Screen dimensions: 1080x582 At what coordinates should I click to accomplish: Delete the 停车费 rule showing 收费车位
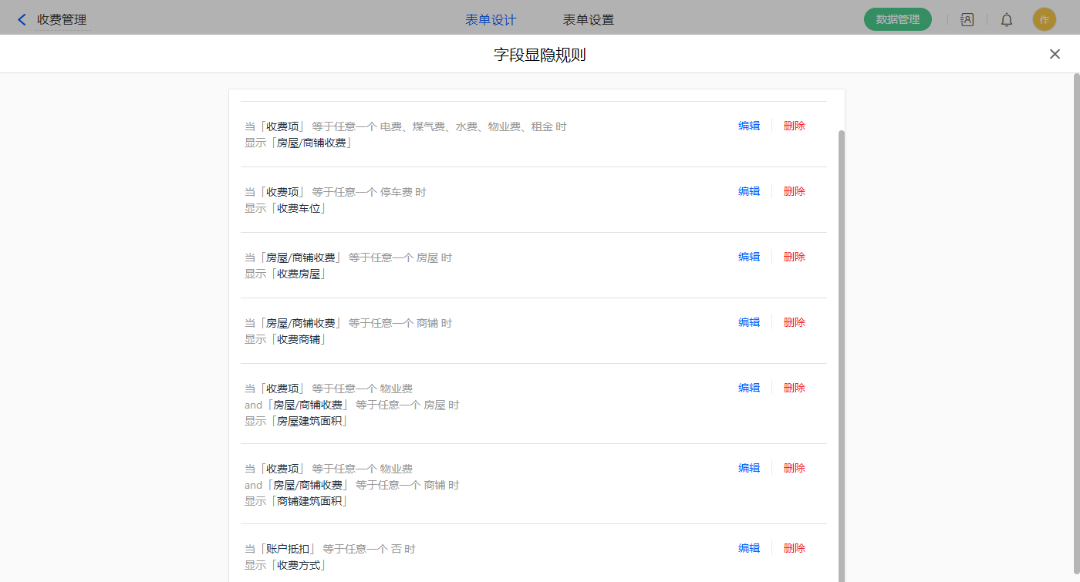pos(794,192)
